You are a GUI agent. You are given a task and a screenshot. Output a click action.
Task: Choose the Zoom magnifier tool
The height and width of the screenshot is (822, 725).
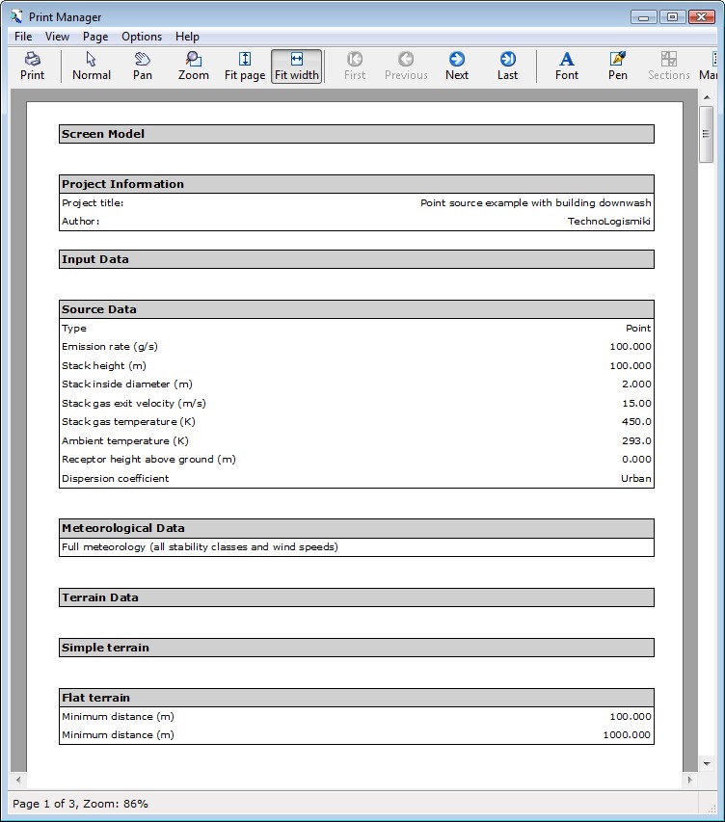(x=194, y=66)
